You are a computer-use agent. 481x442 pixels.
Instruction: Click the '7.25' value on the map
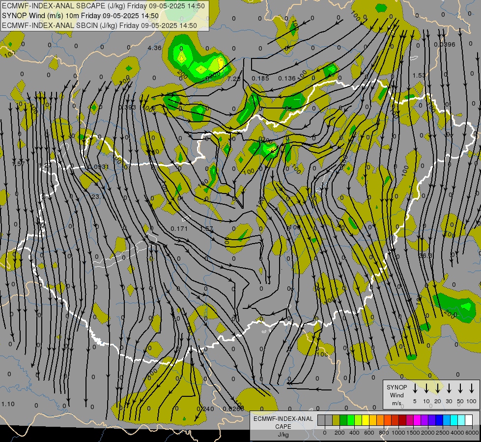[234, 79]
